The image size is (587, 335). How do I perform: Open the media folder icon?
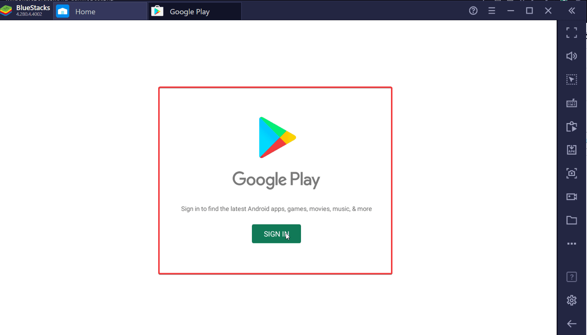(572, 220)
